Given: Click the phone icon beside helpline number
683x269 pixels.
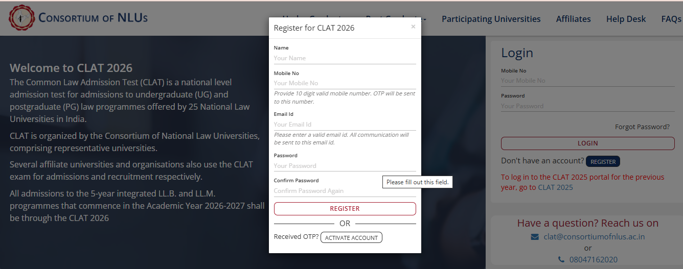Looking at the screenshot, I should 561,259.
